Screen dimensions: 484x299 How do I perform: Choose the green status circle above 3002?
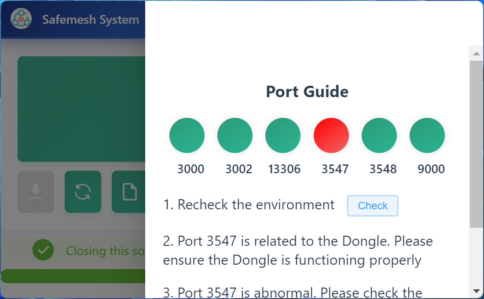coord(235,135)
